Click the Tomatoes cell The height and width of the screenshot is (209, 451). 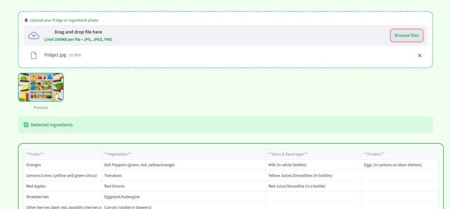184,175
